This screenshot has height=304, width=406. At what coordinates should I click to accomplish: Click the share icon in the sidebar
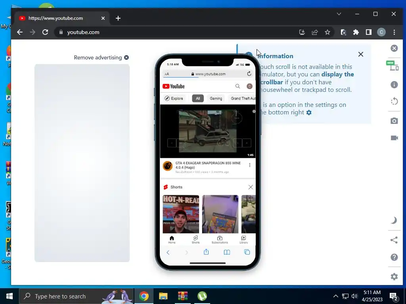click(394, 240)
